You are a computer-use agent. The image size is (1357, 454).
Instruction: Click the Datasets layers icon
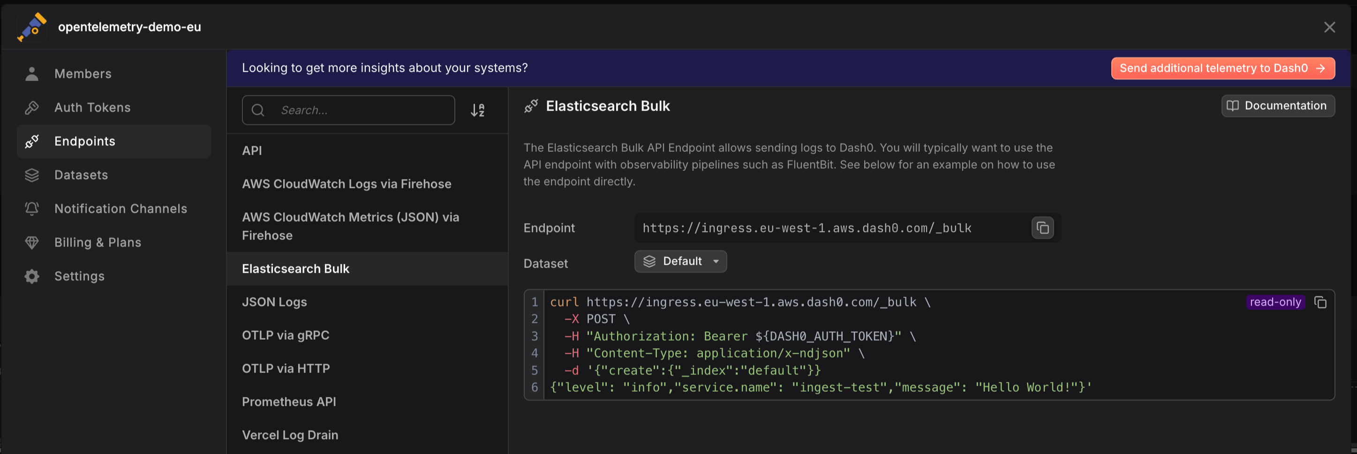pyautogui.click(x=31, y=175)
